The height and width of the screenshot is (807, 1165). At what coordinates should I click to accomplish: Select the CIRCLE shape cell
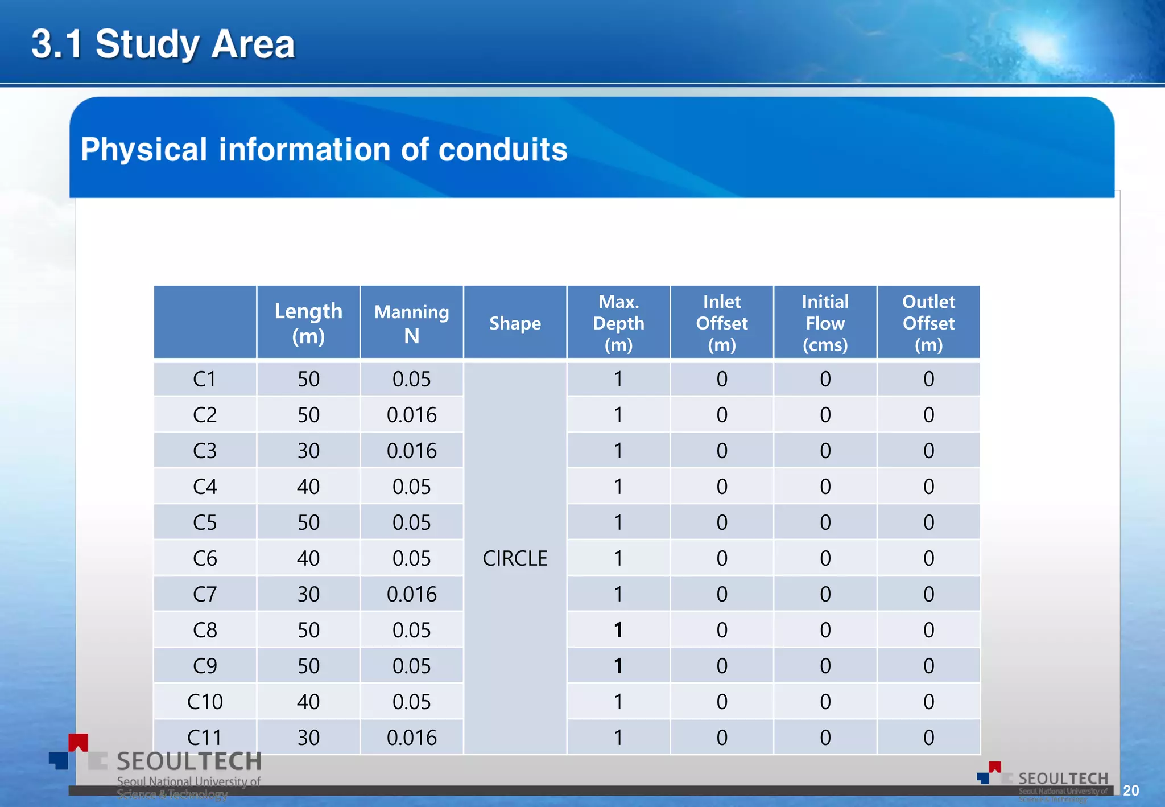click(515, 558)
